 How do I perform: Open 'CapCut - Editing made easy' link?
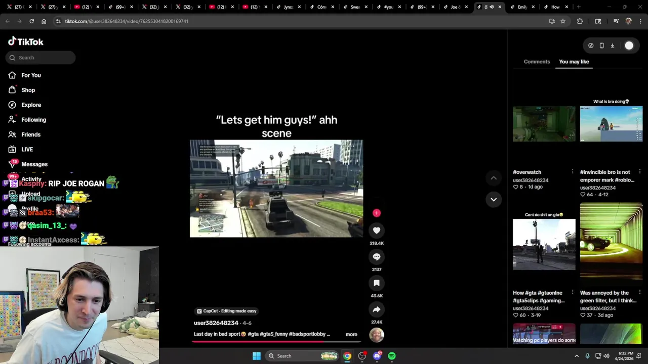point(227,311)
